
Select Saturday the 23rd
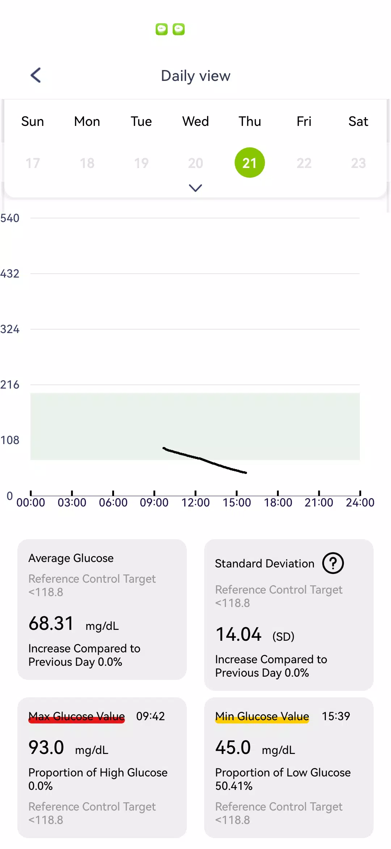coord(358,163)
